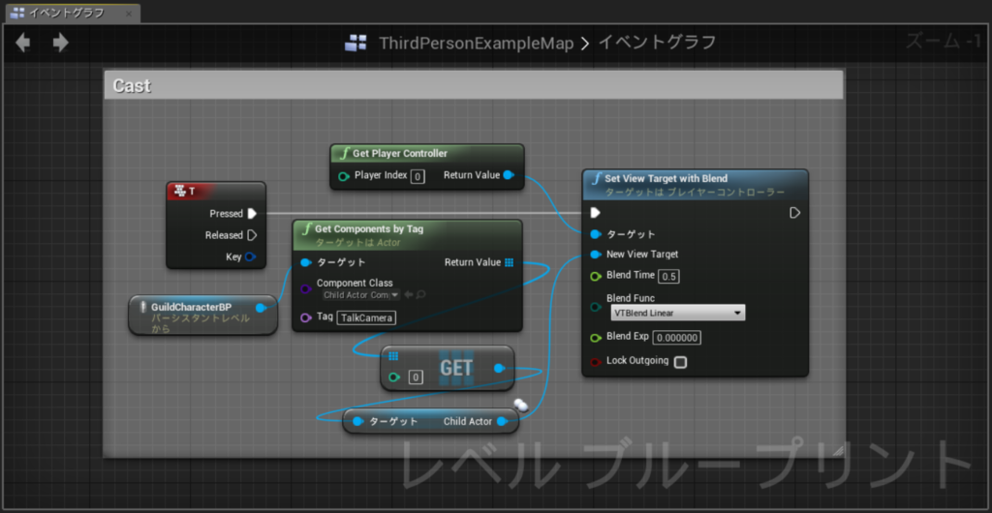
Task: Open ThirdPersonExampleMap breadcrumb
Action: (477, 43)
